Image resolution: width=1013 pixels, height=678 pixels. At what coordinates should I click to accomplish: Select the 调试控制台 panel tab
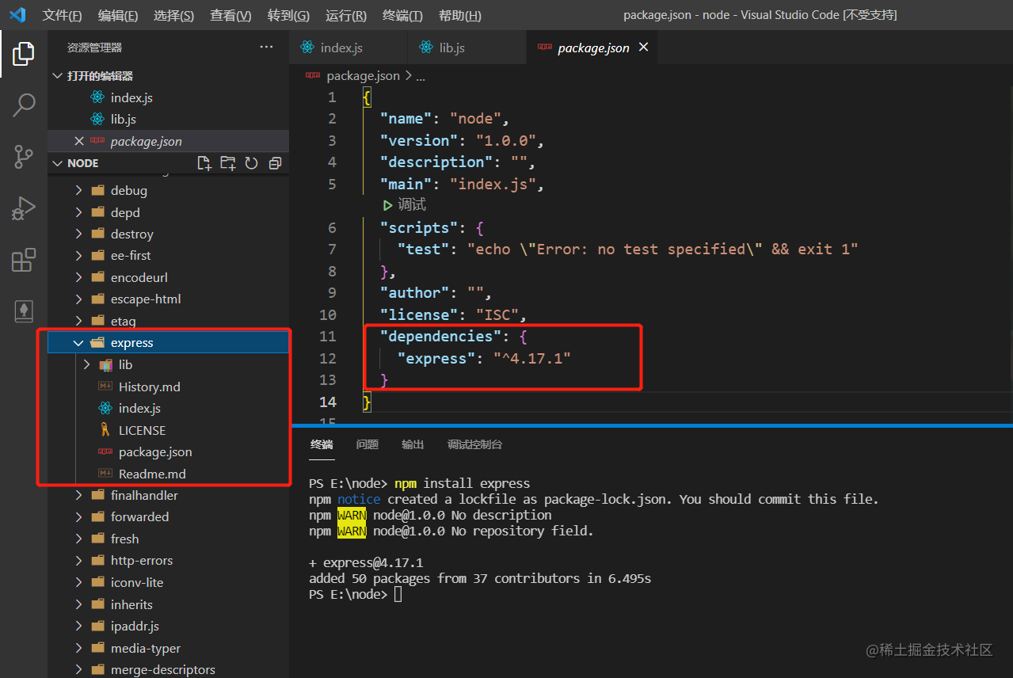474,444
